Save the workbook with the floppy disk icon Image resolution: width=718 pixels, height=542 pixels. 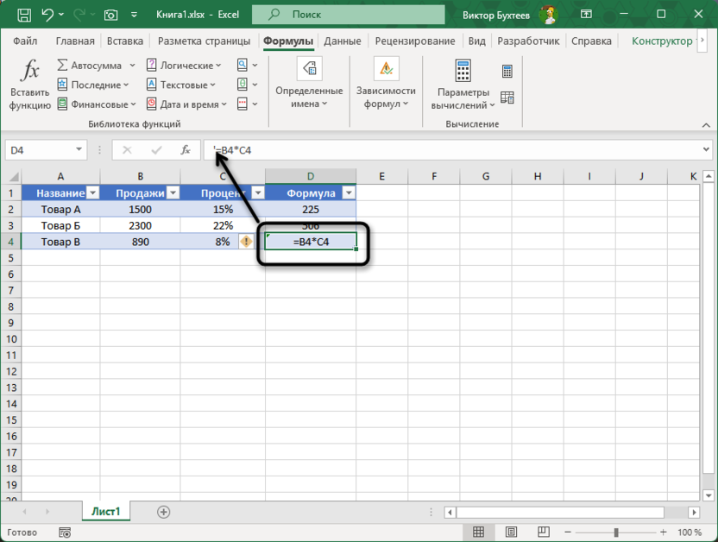[x=23, y=15]
